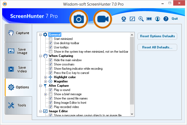Screen dimensions: 187x125
Task: Click Quit in the top toolbar
Action: click(x=175, y=19)
